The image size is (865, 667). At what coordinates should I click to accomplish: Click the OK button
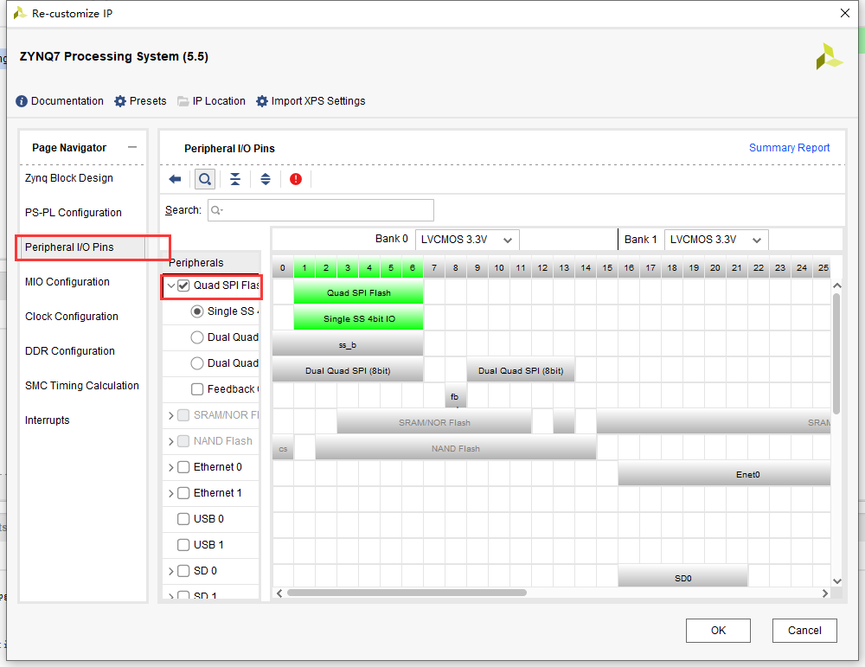[x=718, y=630]
